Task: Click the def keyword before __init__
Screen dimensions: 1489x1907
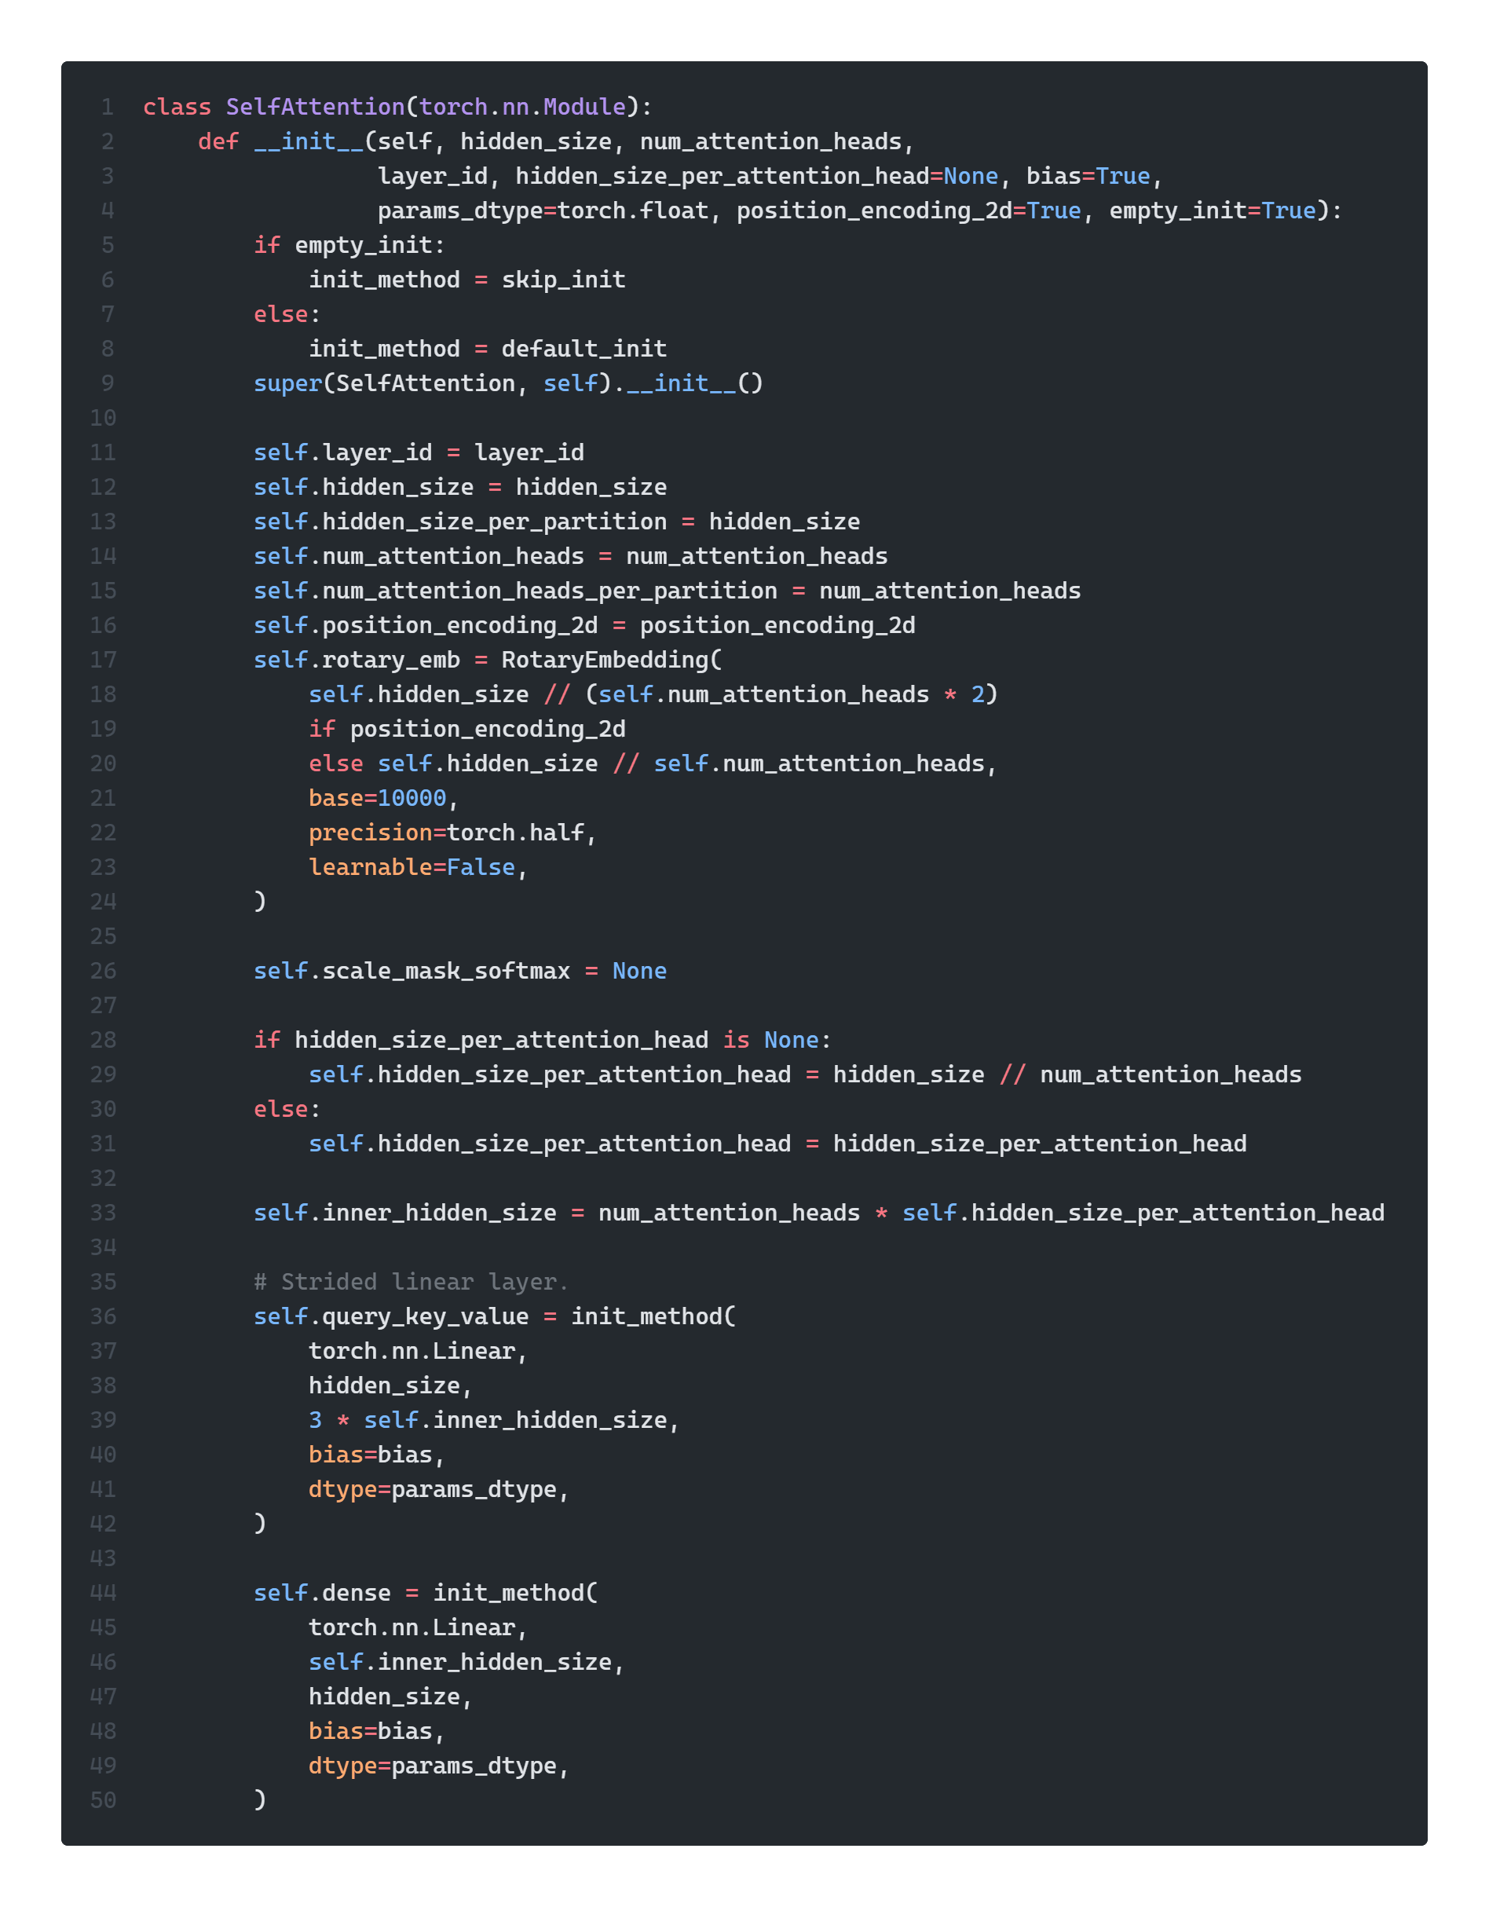Action: tap(218, 141)
